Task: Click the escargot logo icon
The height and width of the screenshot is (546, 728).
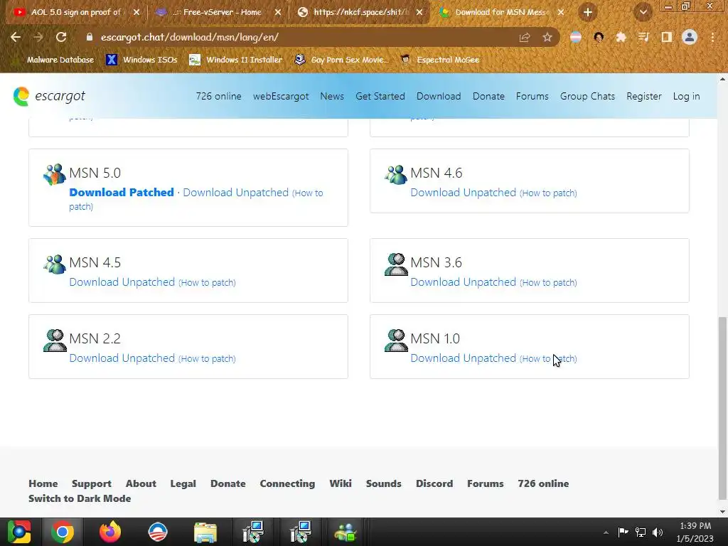Action: pos(21,96)
